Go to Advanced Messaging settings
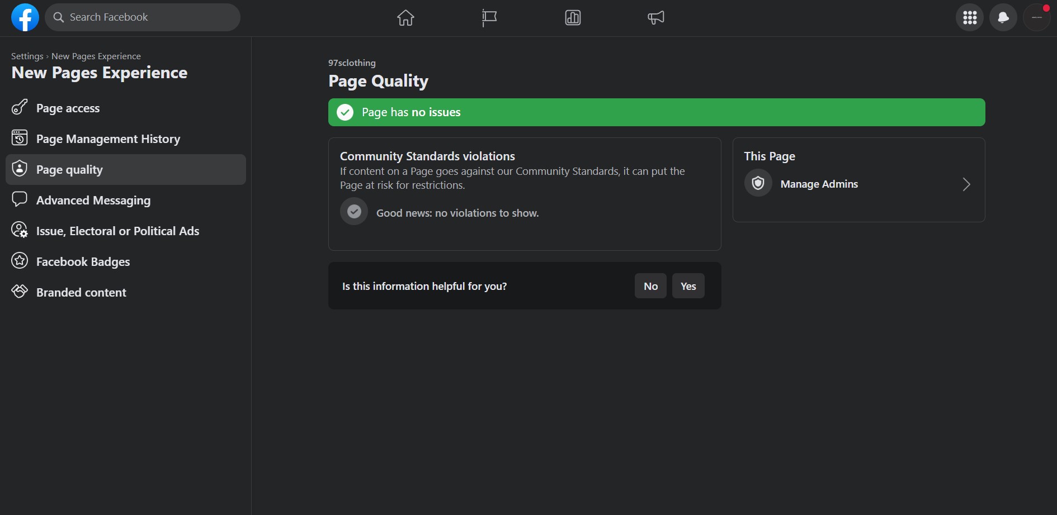 (x=126, y=200)
